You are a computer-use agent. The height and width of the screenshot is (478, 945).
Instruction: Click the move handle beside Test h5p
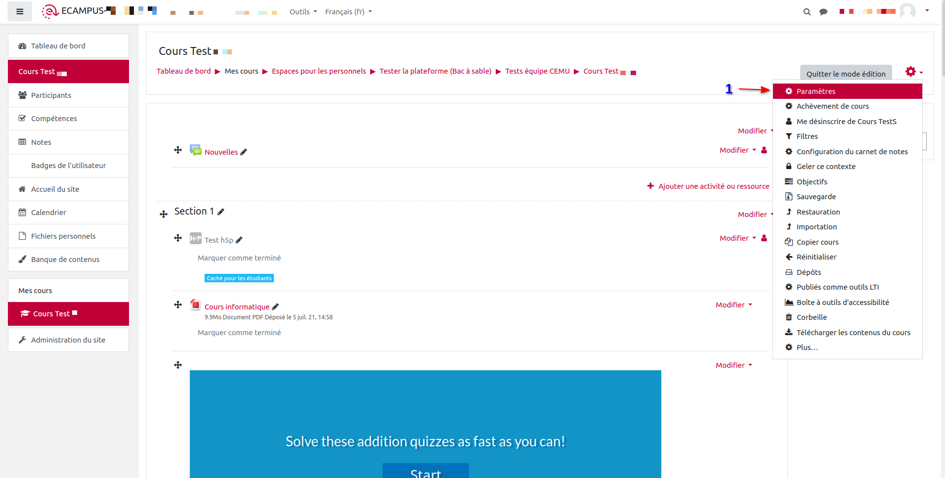(178, 238)
